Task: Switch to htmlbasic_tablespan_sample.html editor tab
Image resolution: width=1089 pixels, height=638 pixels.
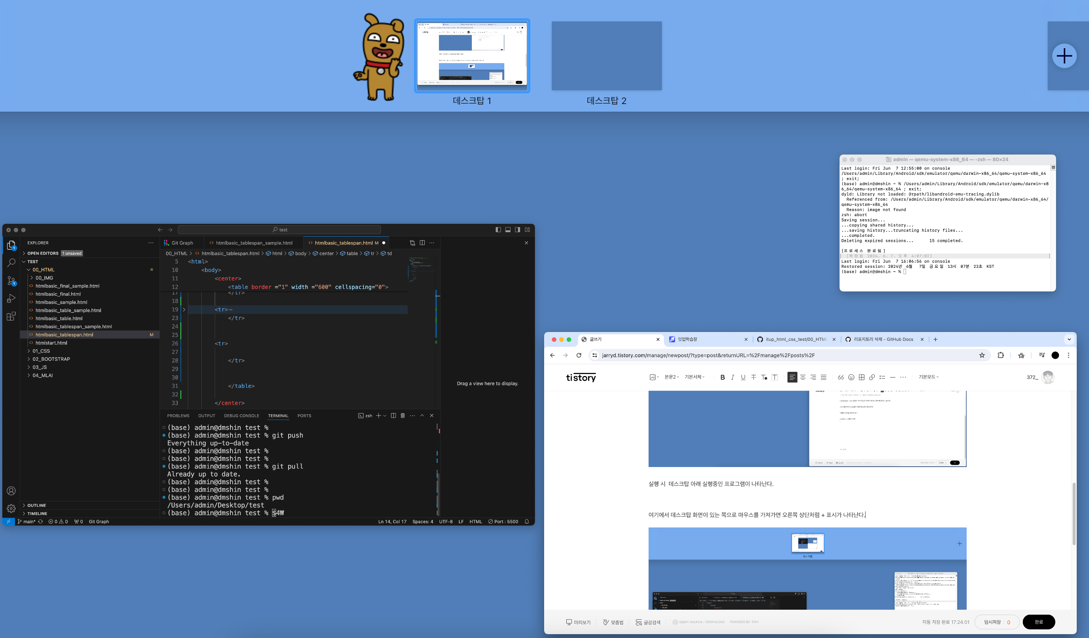Action: (x=254, y=243)
